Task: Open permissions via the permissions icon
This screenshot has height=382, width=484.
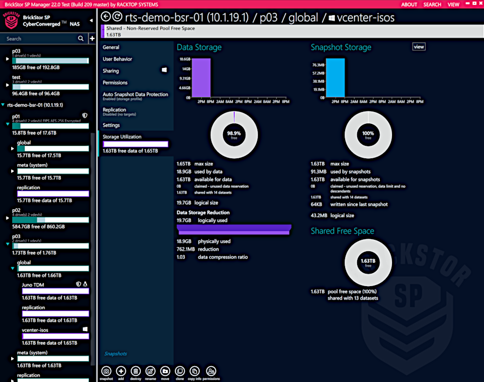Action: [211, 370]
